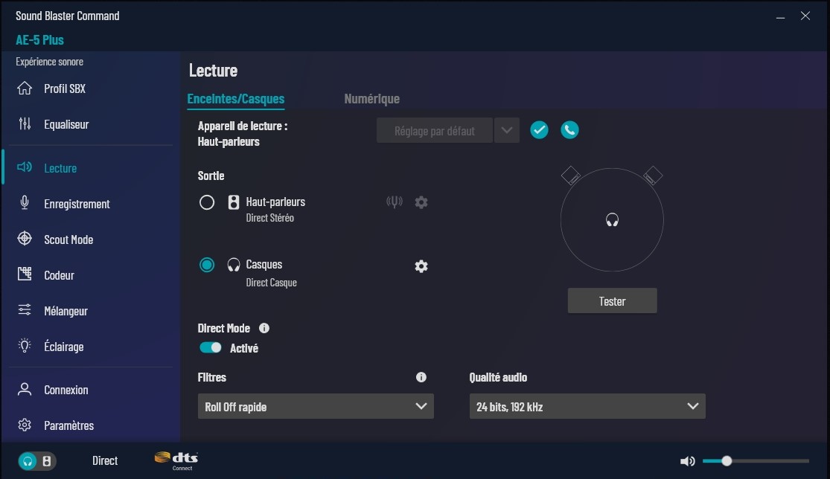Screen dimensions: 830x479
Task: Toggle Direct Mode switch off
Action: pyautogui.click(x=211, y=347)
